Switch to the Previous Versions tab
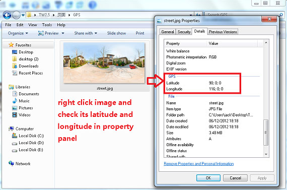This screenshot has width=287, height=190. (223, 32)
